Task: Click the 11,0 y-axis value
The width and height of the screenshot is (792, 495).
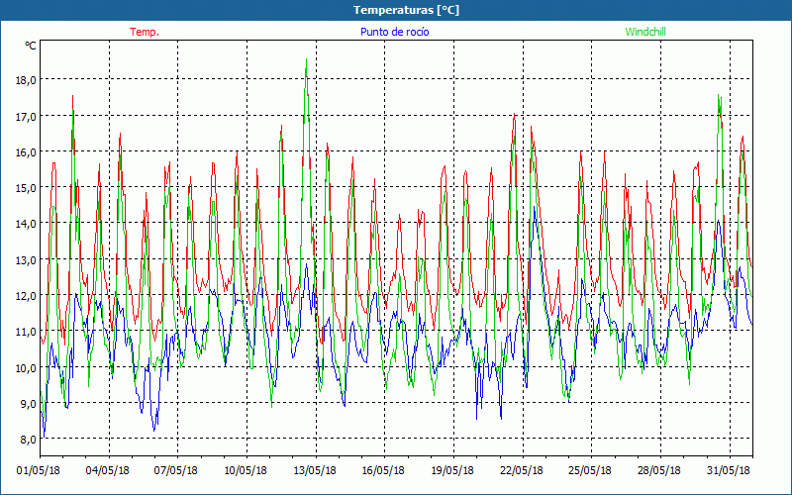Action: [x=26, y=332]
